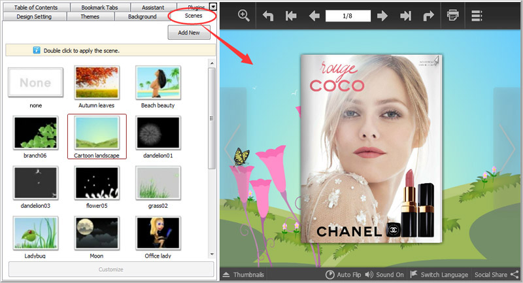Click the Social Share icon
This screenshot has width=523, height=283.
515,275
